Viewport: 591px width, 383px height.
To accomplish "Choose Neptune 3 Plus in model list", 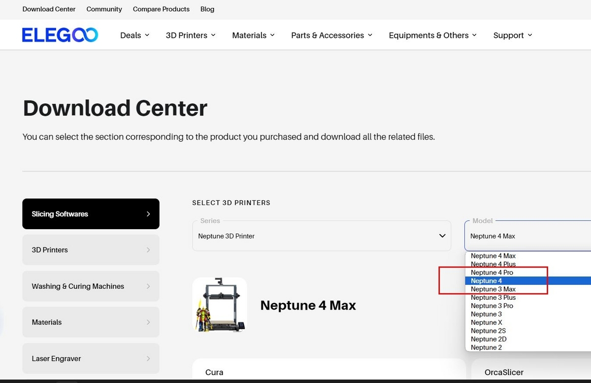I will (528, 298).
